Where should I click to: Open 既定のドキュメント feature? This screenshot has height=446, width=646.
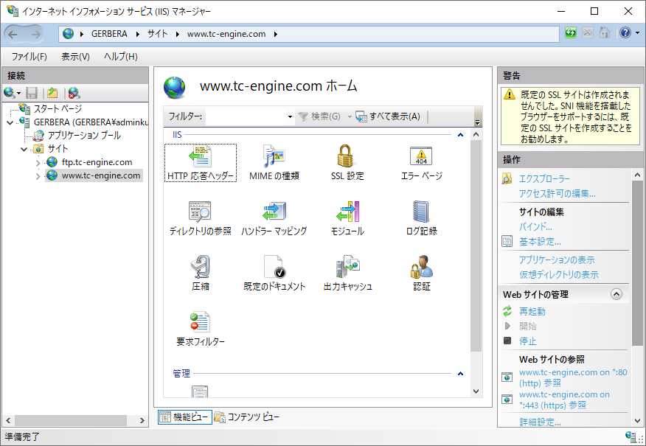274,273
